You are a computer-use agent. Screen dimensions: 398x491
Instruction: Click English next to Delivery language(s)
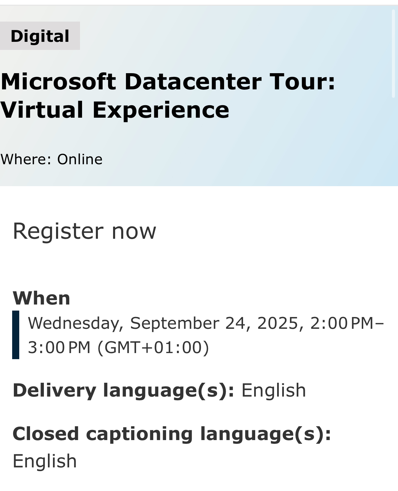click(x=273, y=391)
